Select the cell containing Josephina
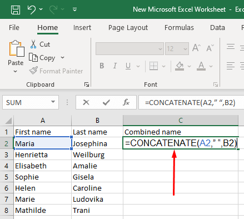244x219 pixels. pos(97,143)
